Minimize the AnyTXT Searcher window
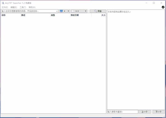This screenshot has width=166, height=118. click(147, 3)
